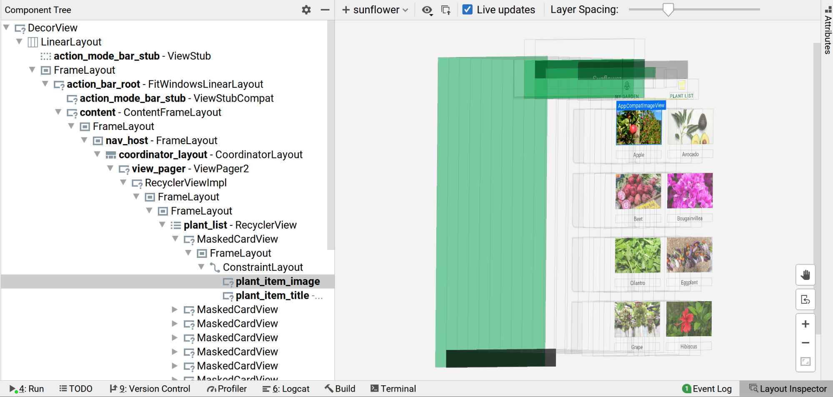Click plant_list RecyclerView list icon
The width and height of the screenshot is (833, 397).
click(x=176, y=225)
